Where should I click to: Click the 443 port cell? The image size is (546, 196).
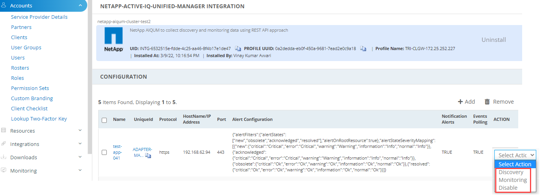pyautogui.click(x=221, y=152)
